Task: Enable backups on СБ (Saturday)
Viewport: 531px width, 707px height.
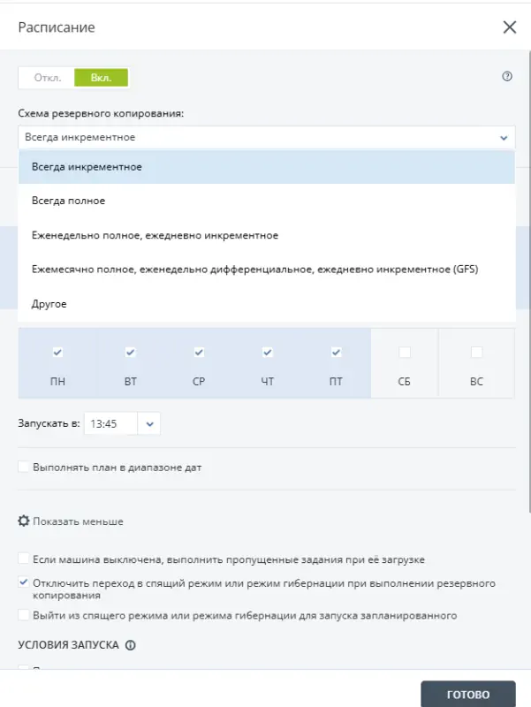Action: 406,350
